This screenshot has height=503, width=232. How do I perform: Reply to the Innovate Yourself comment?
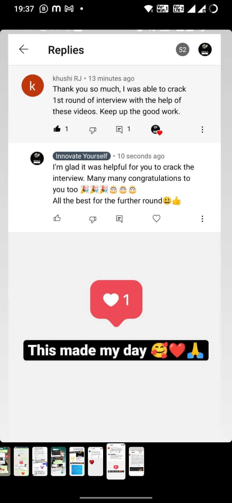click(119, 219)
